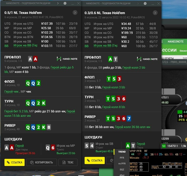Click Герой link in left showdown
The width and height of the screenshot is (187, 176).
tap(20, 146)
